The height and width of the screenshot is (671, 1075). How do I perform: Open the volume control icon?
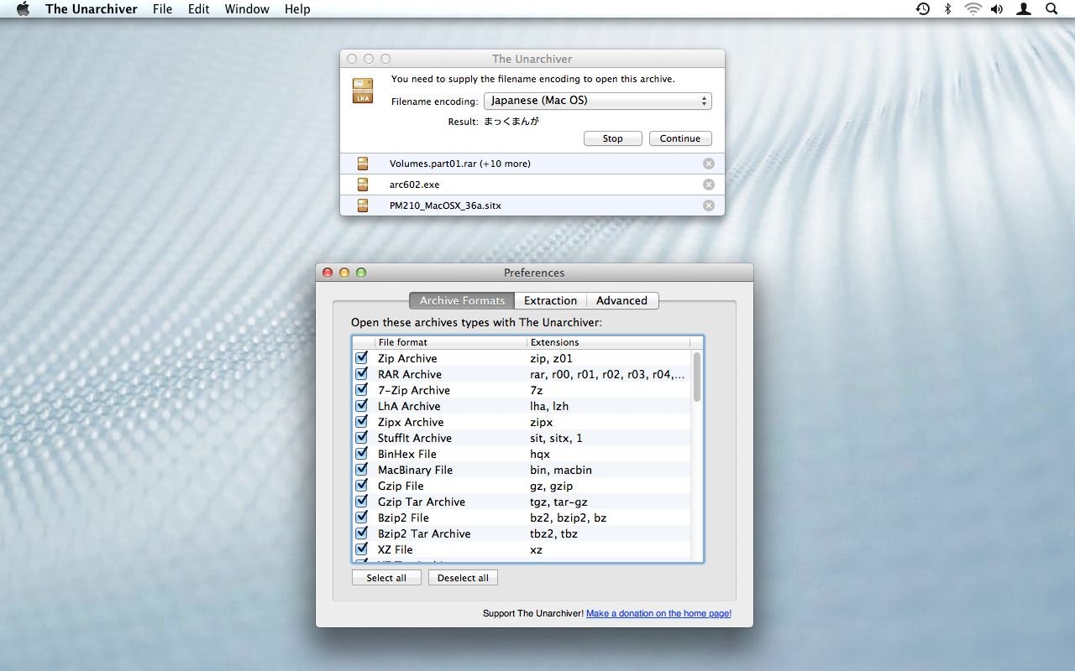pos(997,9)
